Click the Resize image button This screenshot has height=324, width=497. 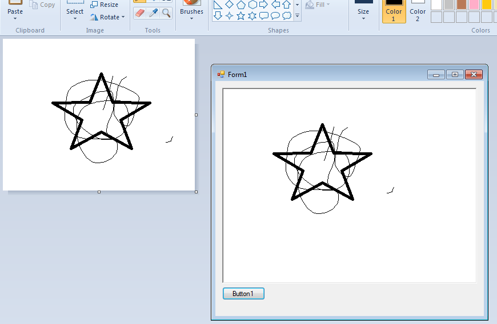(x=105, y=5)
